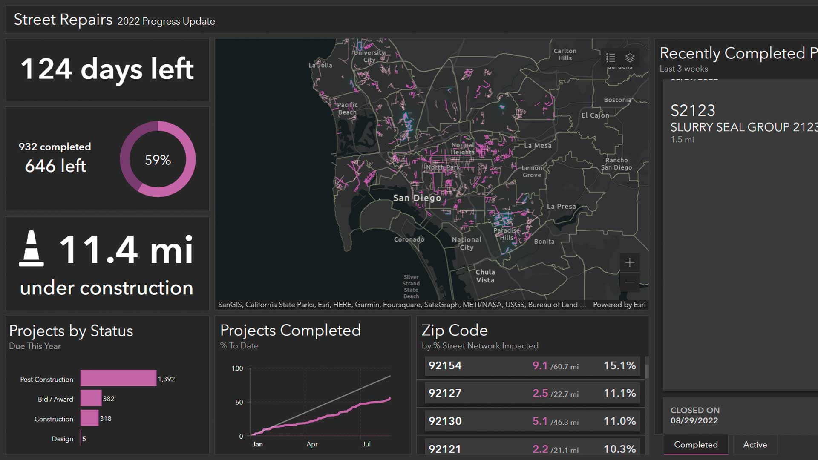Click the San Diego map label
The image size is (818, 460).
pos(417,198)
